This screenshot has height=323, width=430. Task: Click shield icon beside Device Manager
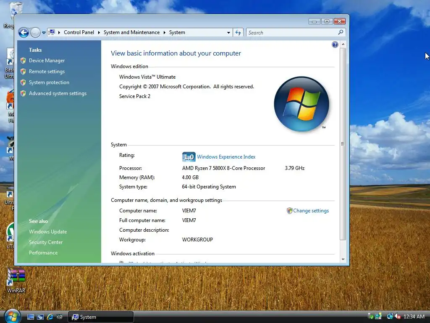(x=23, y=61)
